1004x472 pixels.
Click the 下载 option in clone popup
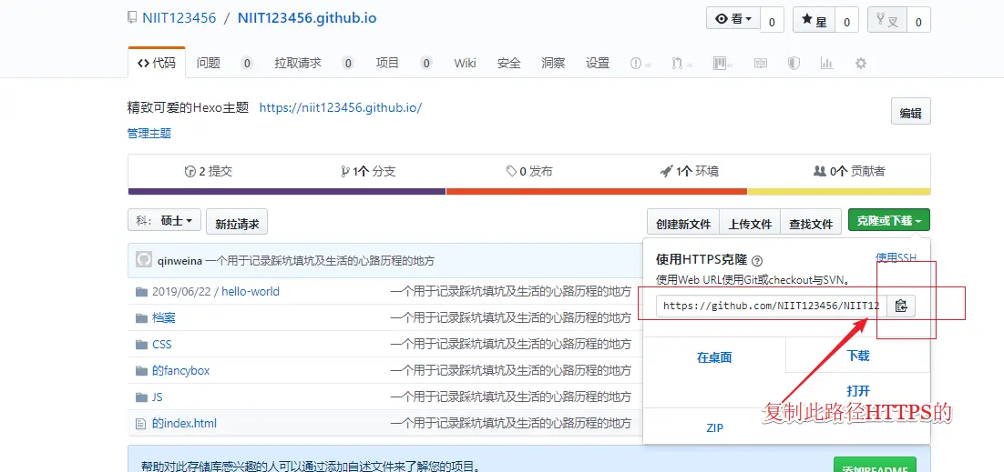858,355
